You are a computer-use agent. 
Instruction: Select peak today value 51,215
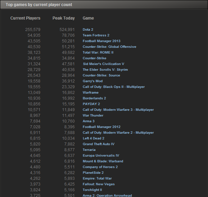68,47
